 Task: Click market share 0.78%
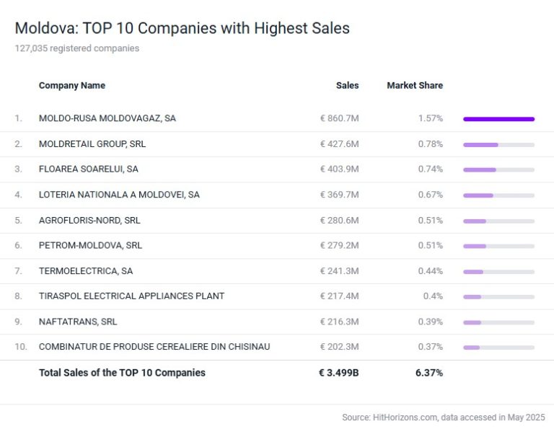pyautogui.click(x=431, y=144)
